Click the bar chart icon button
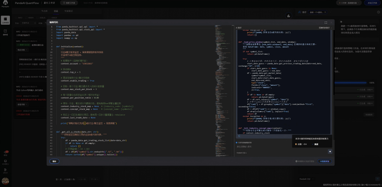The height and width of the screenshot is (187, 382). click(x=289, y=16)
